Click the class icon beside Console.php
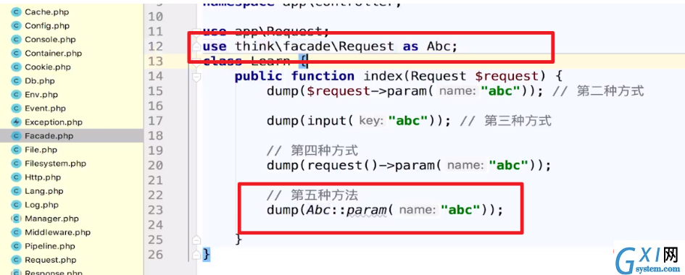Viewport: 685px width, 275px height. [16, 40]
